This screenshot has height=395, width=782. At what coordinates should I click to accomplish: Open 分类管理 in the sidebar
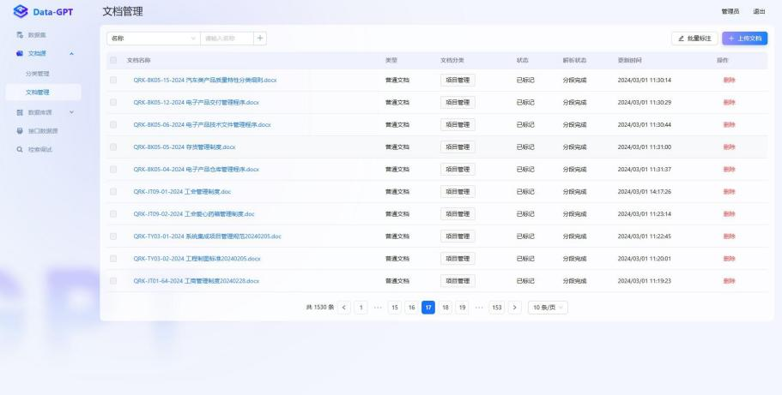point(38,74)
